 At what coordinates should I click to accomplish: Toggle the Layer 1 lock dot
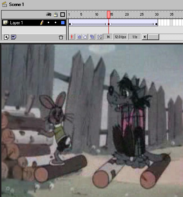pos(56,22)
